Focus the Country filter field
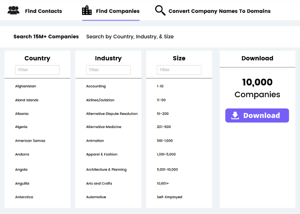300x214 pixels. tap(37, 70)
